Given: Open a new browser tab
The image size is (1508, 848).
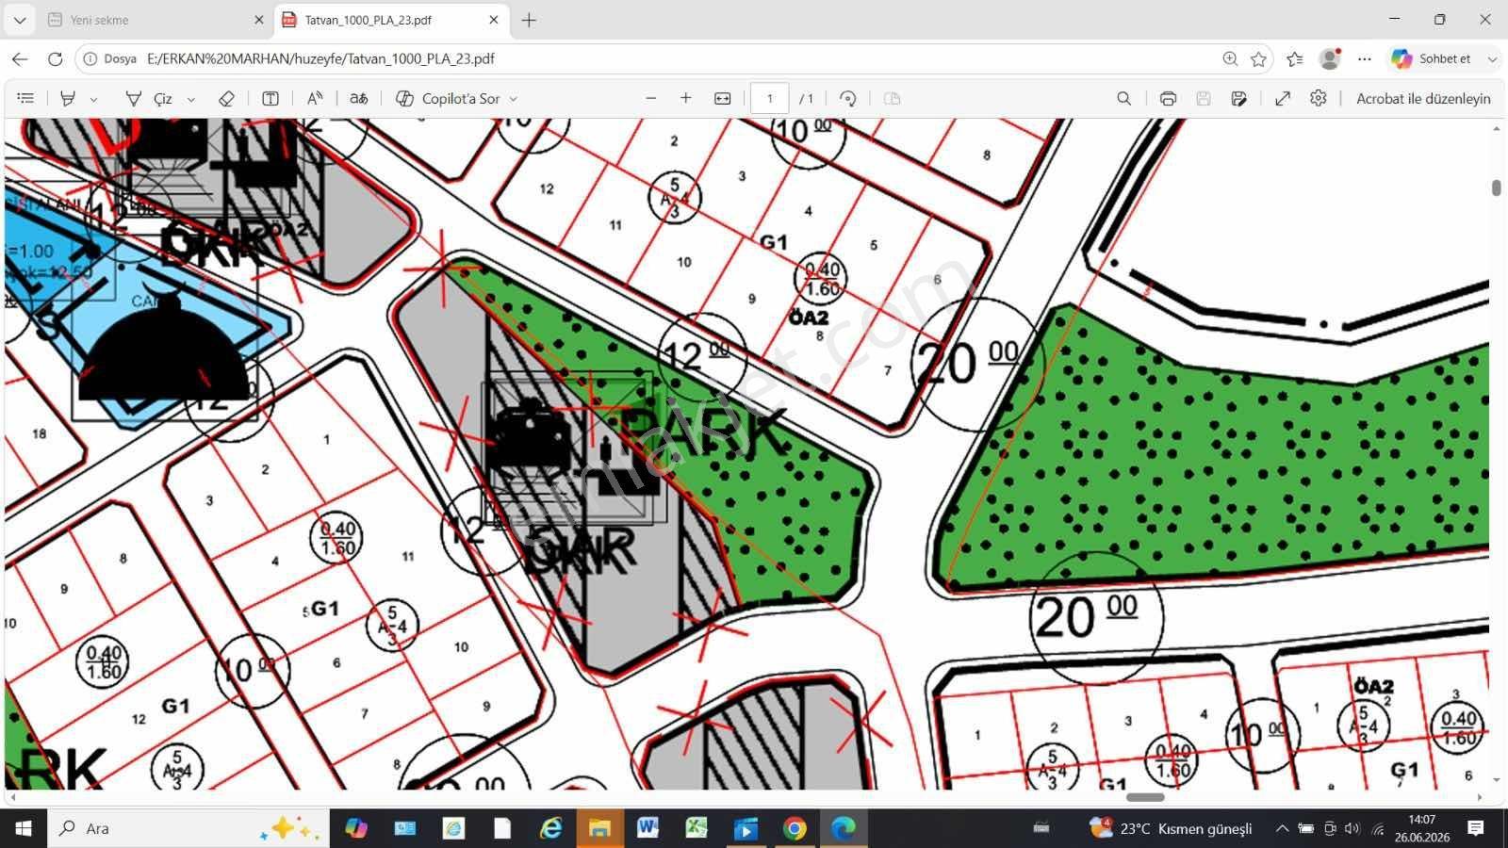Looking at the screenshot, I should pos(529,20).
